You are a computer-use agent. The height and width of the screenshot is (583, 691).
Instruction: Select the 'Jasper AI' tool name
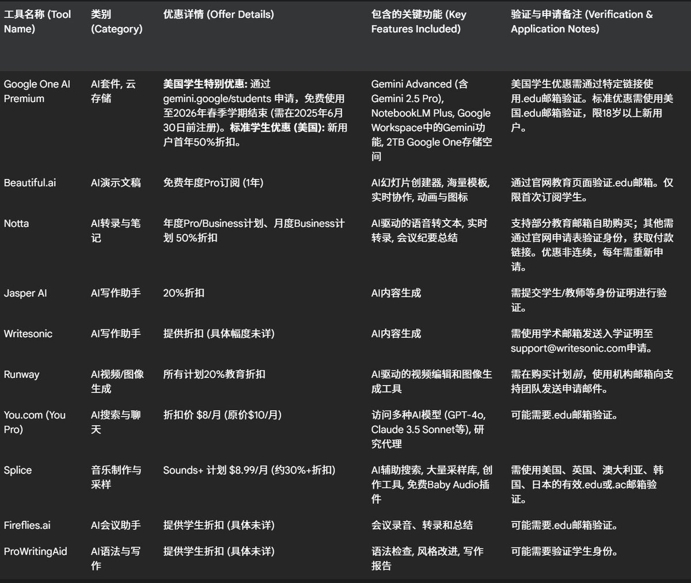click(25, 293)
